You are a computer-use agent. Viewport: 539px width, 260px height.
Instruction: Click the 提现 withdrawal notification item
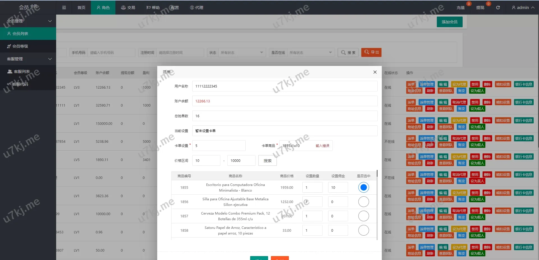point(480,8)
